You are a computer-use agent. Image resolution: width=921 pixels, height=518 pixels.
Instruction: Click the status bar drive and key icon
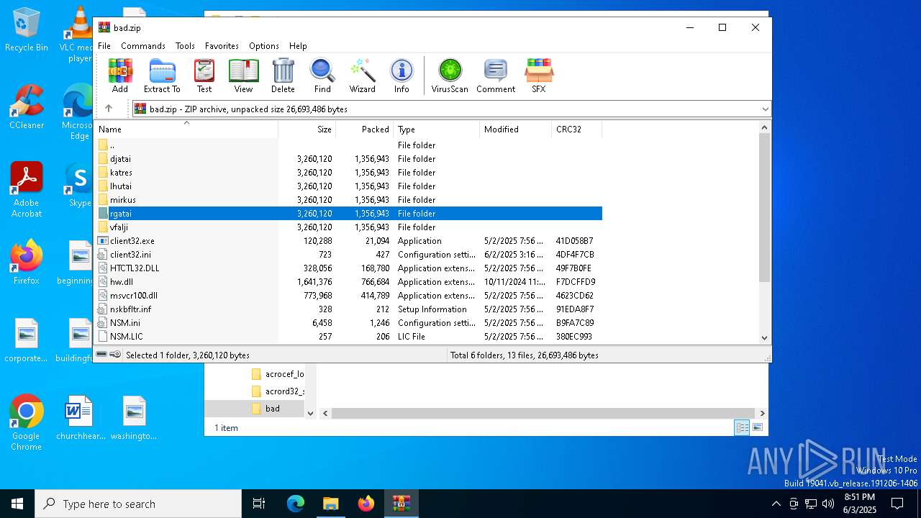[109, 355]
